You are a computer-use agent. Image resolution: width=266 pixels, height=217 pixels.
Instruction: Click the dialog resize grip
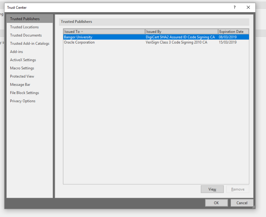pos(254,207)
